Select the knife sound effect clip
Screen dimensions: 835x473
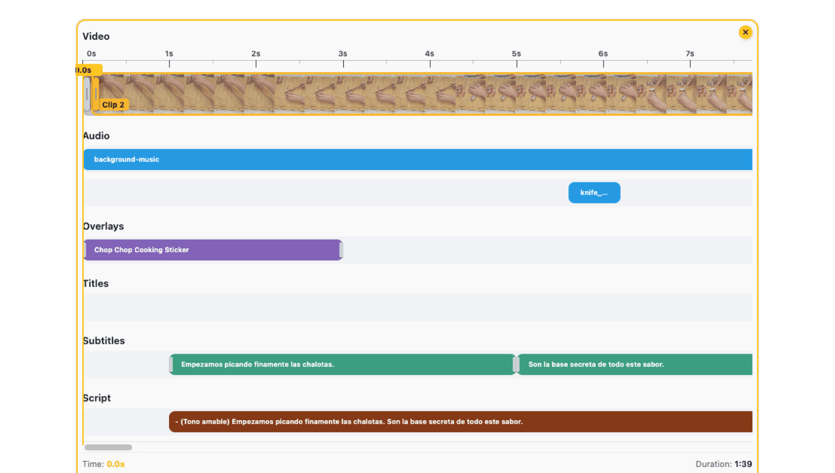click(593, 193)
